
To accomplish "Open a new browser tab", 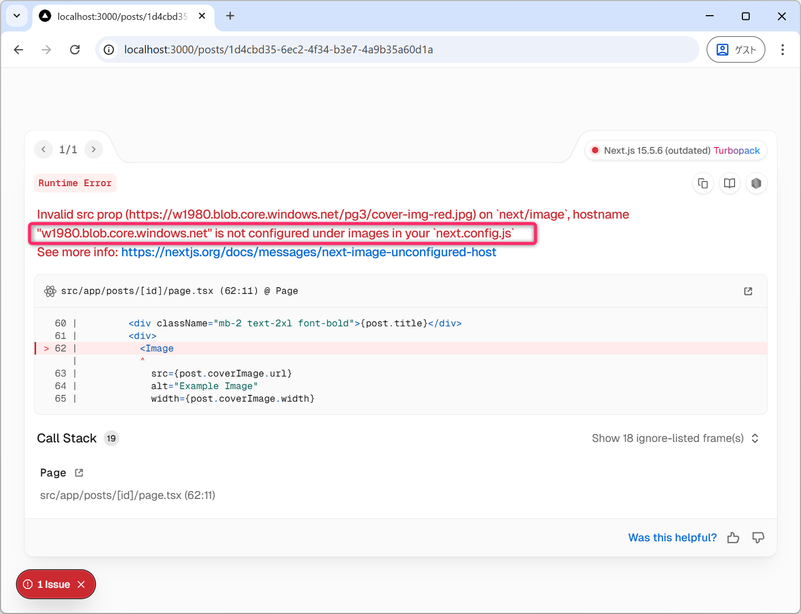I will pos(230,16).
